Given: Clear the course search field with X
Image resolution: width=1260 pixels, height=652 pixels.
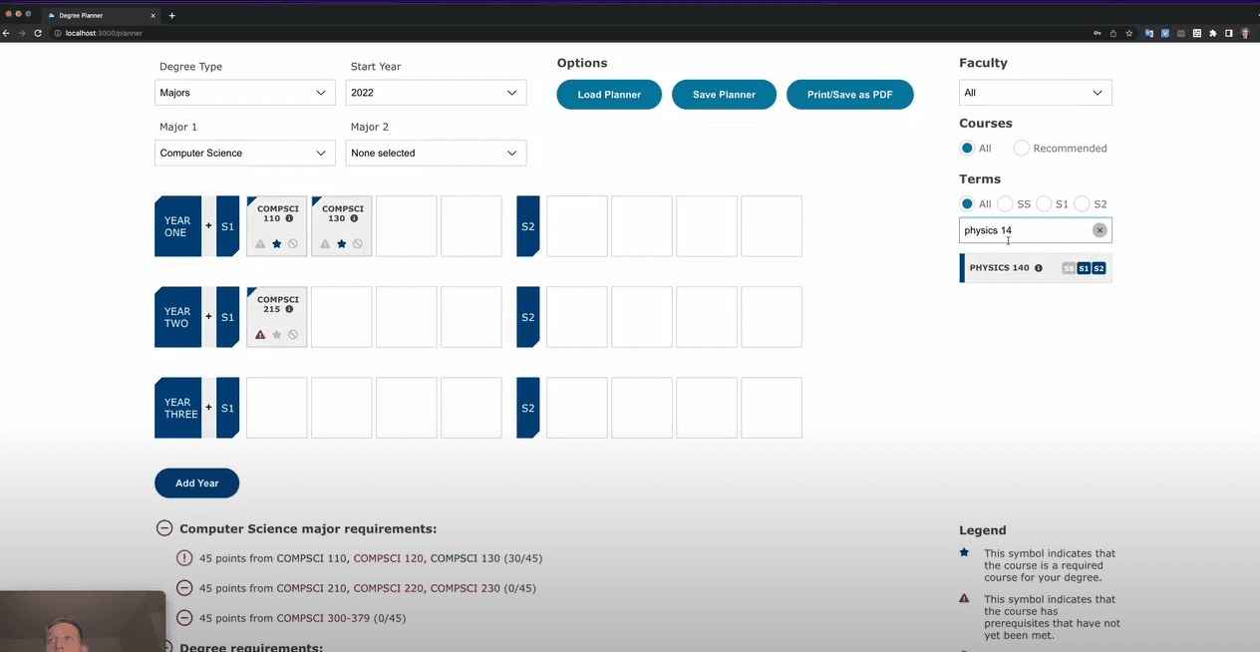Looking at the screenshot, I should click(x=1100, y=230).
